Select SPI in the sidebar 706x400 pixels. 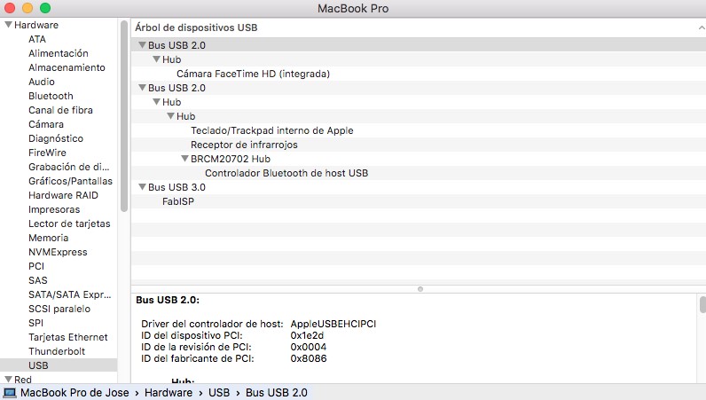(x=36, y=323)
